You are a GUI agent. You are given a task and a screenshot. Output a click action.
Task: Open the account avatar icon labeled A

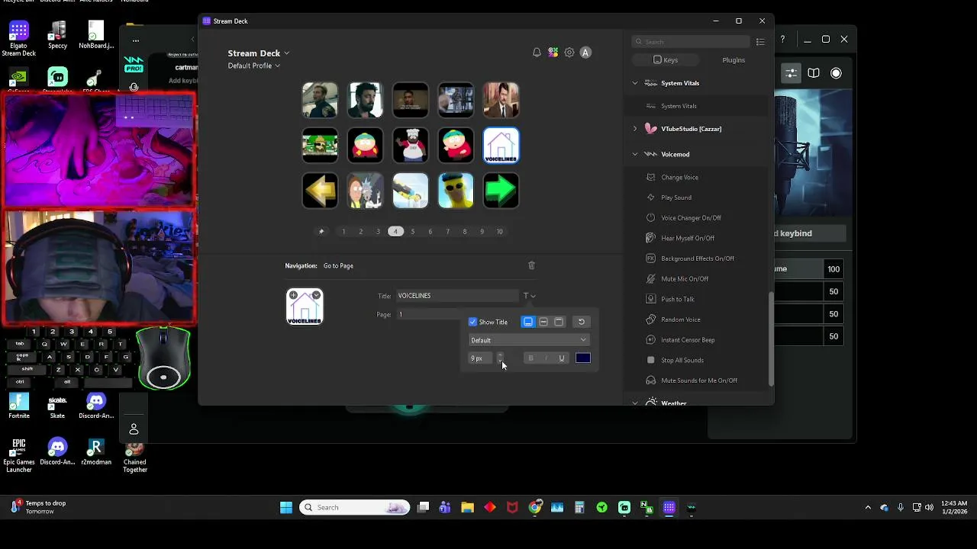tap(585, 53)
